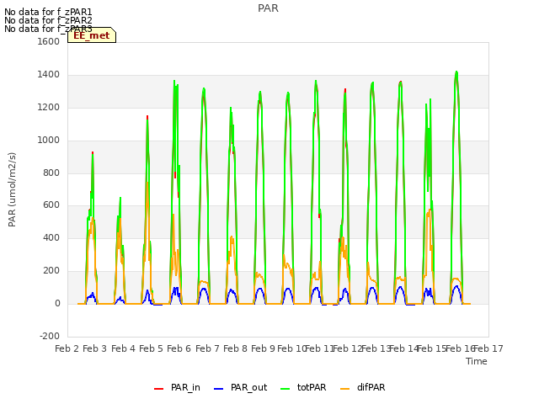
Task: Click the PAR (umol/m2/s) y-axis label
Action: [x=12, y=189]
